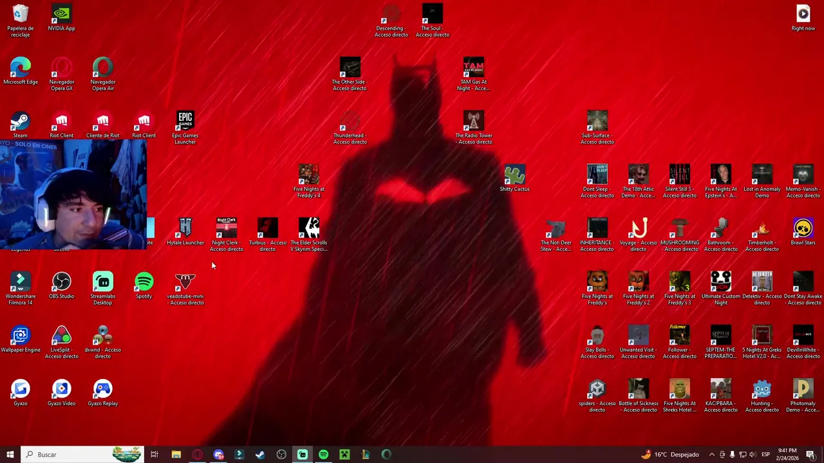Select the Navegador Opera GX shortcut
This screenshot has height=463, width=824.
(x=62, y=74)
